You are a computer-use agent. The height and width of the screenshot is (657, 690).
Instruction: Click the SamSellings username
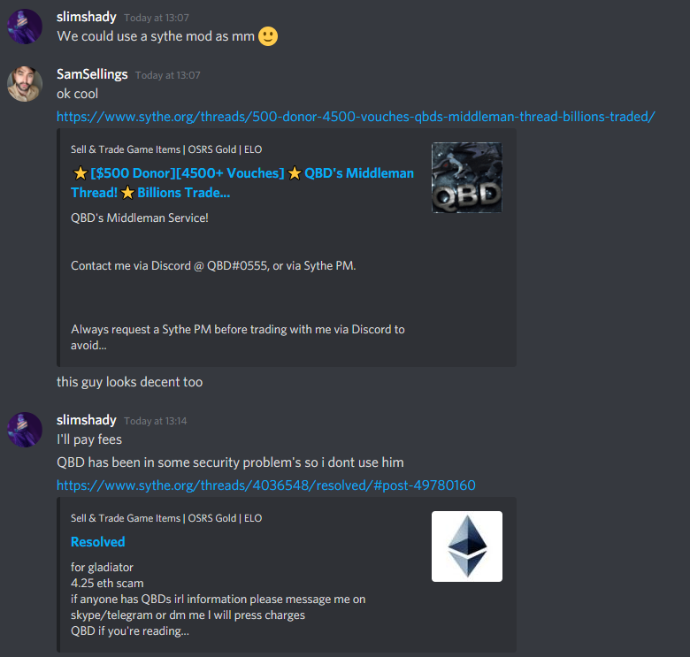pyautogui.click(x=92, y=74)
